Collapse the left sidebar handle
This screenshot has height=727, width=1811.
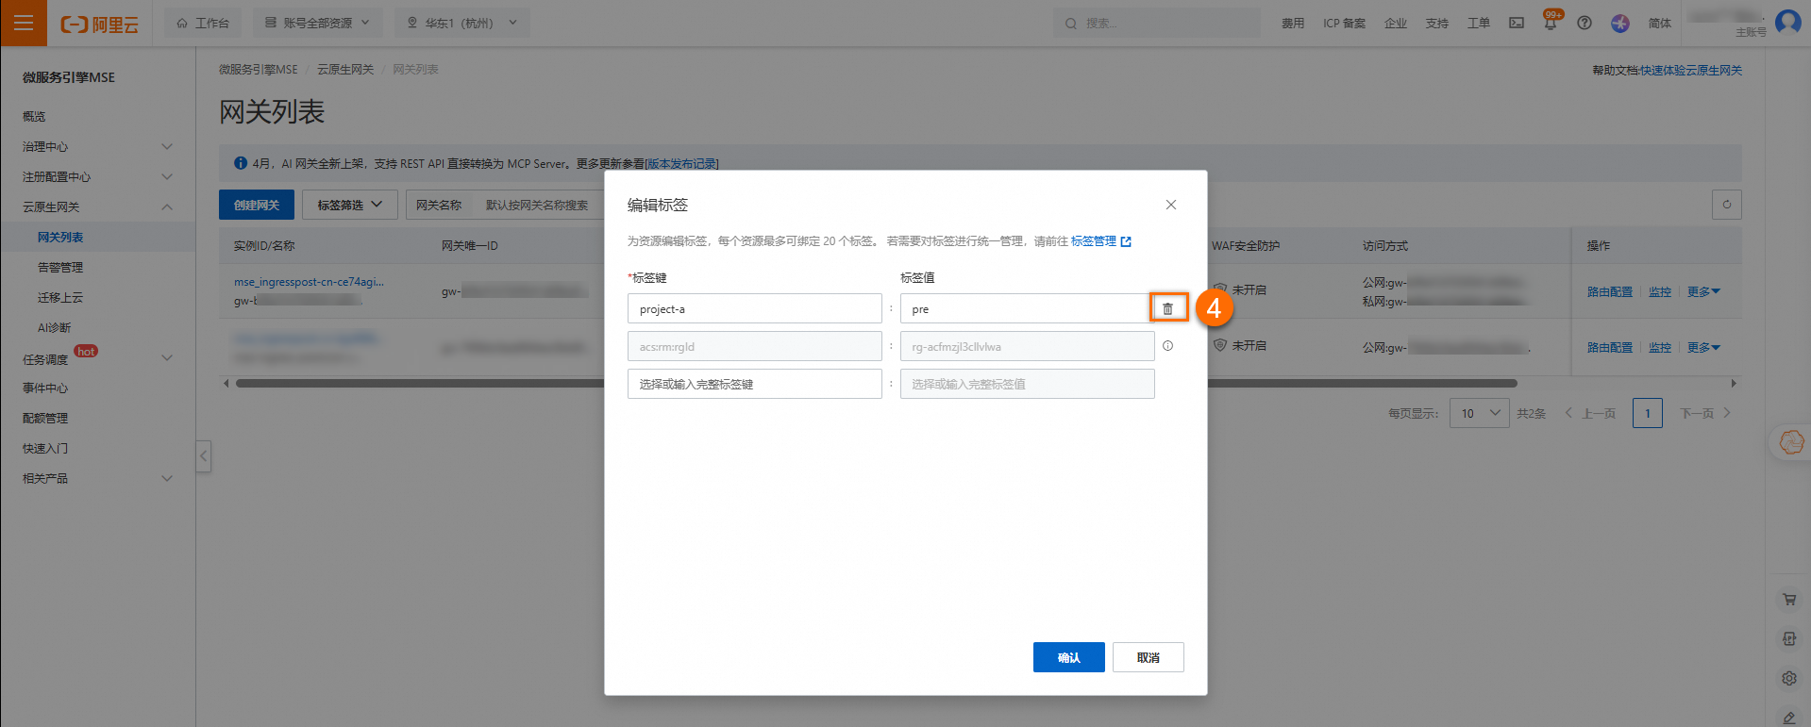[203, 456]
